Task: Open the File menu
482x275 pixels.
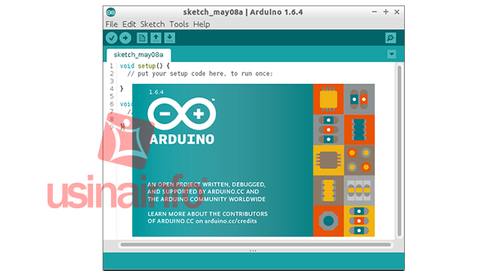Action: point(112,24)
